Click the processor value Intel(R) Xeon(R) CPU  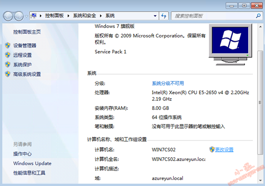(200, 96)
